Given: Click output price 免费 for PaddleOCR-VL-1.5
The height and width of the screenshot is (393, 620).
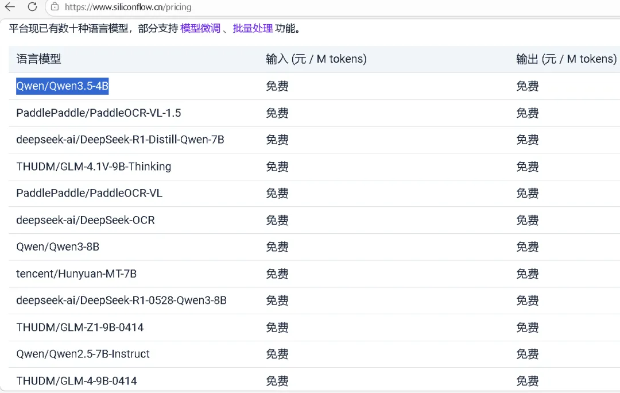Looking at the screenshot, I should point(528,113).
